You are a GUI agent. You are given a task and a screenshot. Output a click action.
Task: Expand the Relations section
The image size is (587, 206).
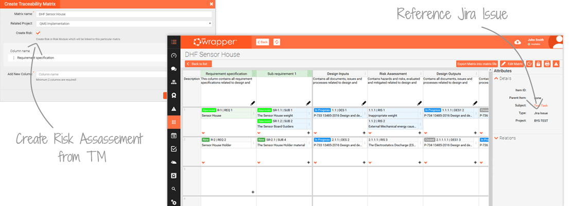(505, 138)
